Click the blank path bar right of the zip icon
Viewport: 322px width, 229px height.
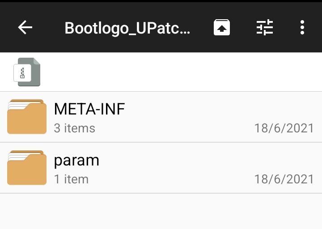point(179,72)
